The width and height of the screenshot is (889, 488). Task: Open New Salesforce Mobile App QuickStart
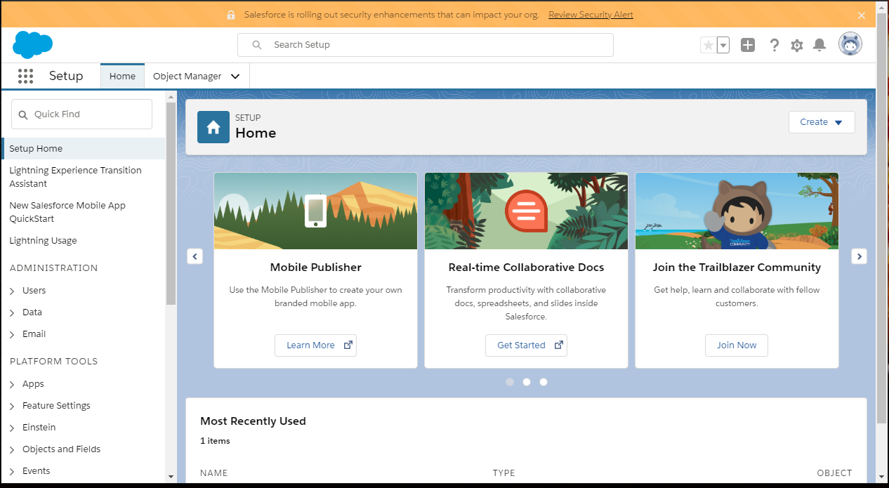pyautogui.click(x=67, y=212)
